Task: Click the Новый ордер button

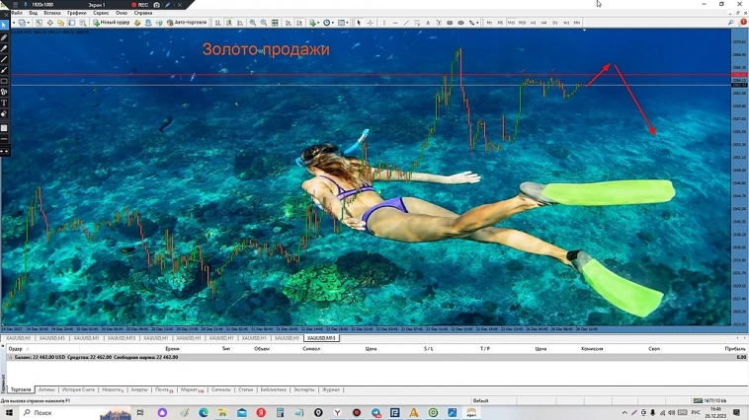Action: tap(112, 23)
